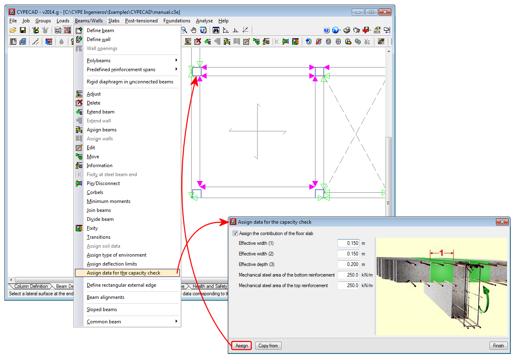Choose Minimum moments from menu
Image resolution: width=518 pixels, height=364 pixels.
tap(108, 201)
